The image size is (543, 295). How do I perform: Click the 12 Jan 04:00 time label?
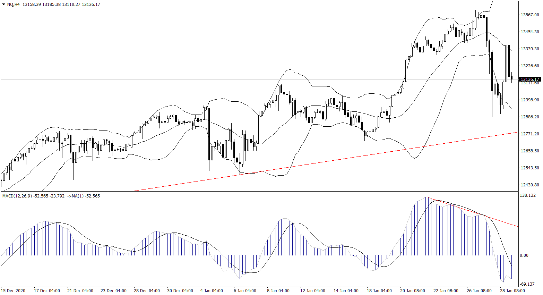click(312, 291)
